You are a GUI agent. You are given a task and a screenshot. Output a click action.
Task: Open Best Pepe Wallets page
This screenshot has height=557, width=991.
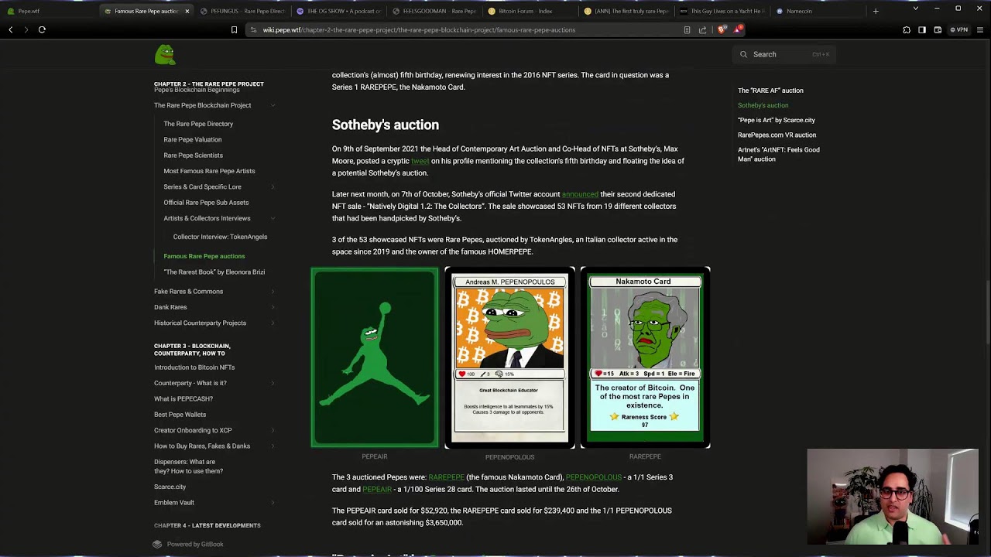tap(180, 415)
